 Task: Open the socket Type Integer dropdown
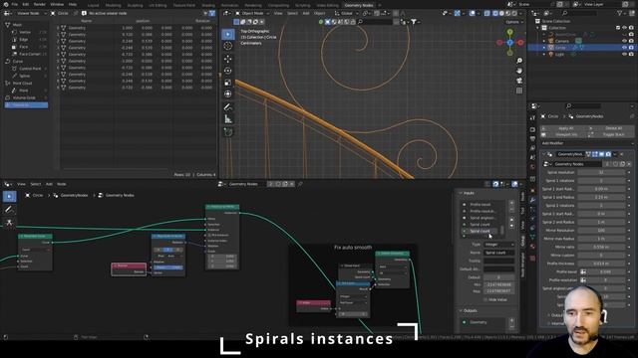(x=498, y=245)
